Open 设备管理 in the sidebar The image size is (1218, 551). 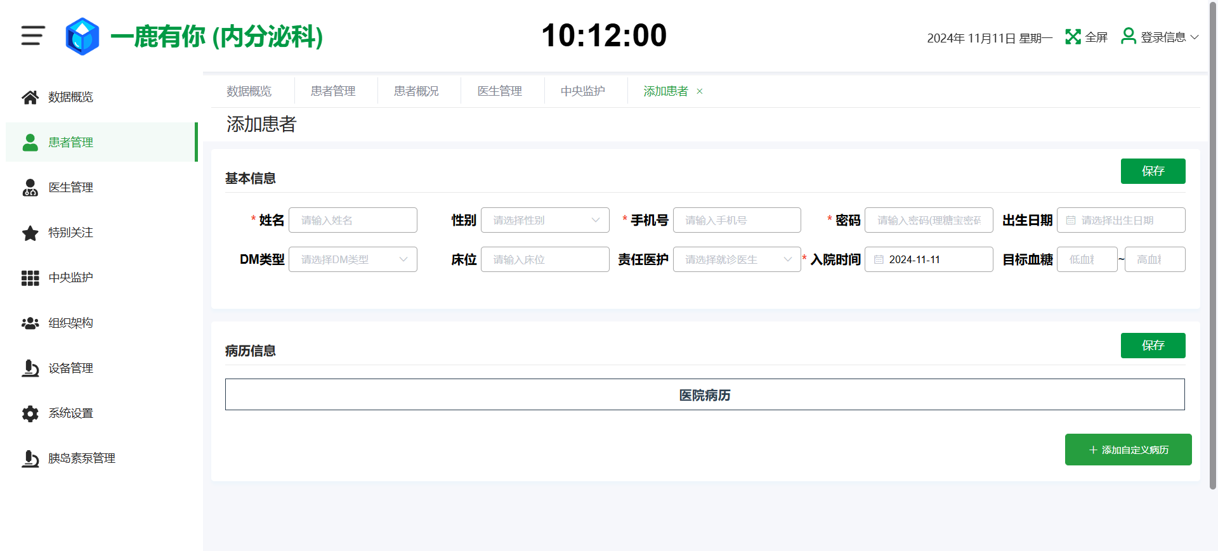101,368
